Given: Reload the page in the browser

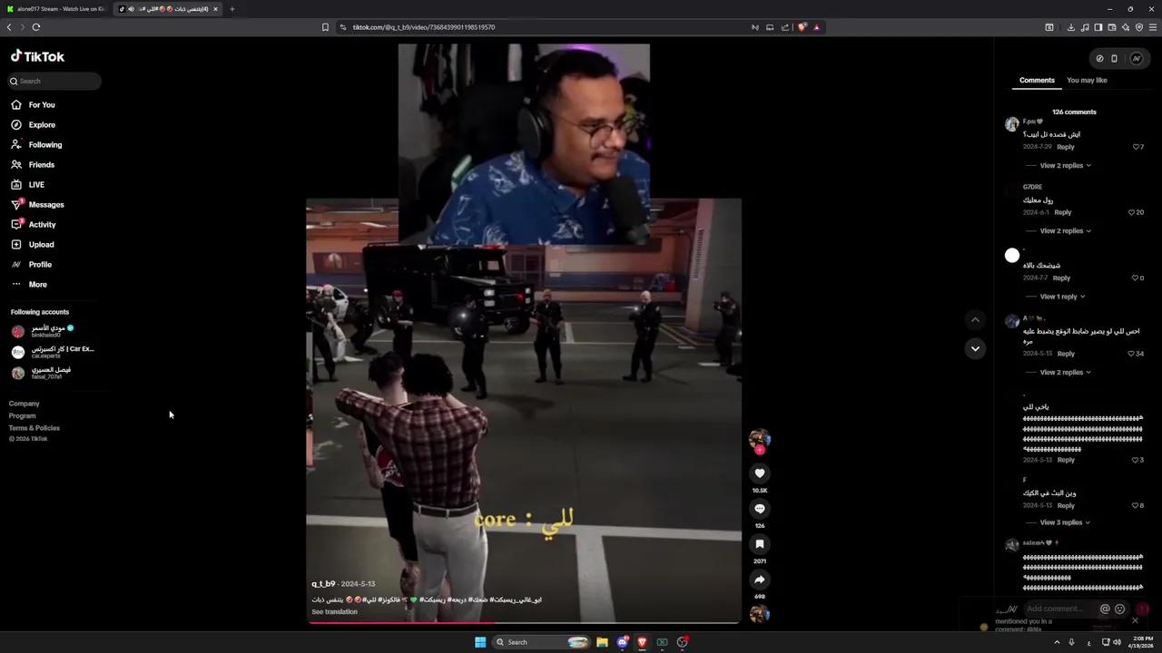Looking at the screenshot, I should [x=36, y=27].
